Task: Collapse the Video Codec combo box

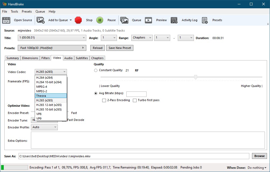Action: pyautogui.click(x=51, y=72)
